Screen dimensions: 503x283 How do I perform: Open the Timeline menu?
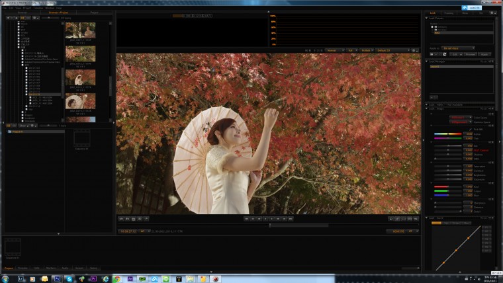38,8
